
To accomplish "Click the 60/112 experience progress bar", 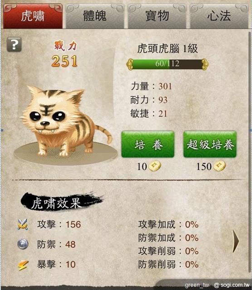I will point(168,64).
